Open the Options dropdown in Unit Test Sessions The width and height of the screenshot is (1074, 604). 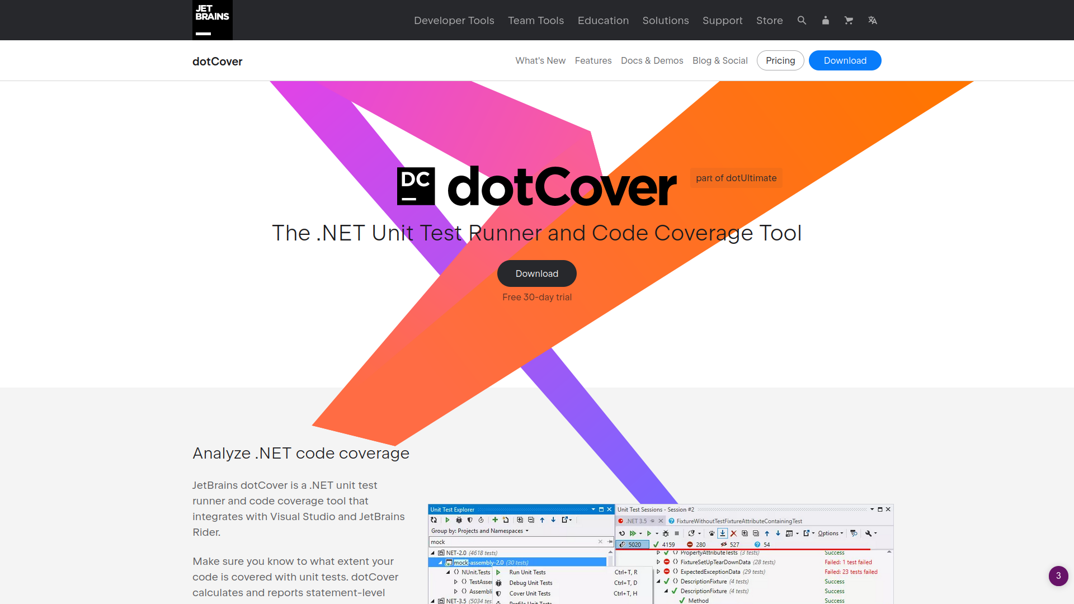(829, 533)
